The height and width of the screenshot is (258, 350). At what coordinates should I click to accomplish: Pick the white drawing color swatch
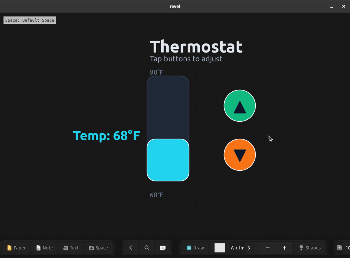pos(220,248)
